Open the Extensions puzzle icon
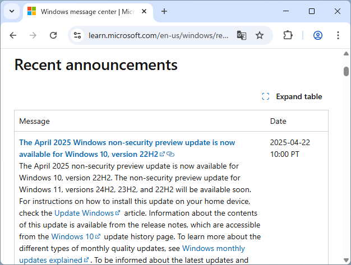The width and height of the screenshot is (351, 265). tap(288, 35)
